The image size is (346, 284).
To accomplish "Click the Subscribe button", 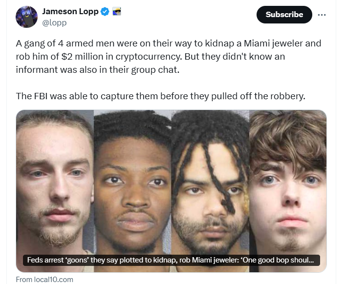I will click(x=284, y=15).
